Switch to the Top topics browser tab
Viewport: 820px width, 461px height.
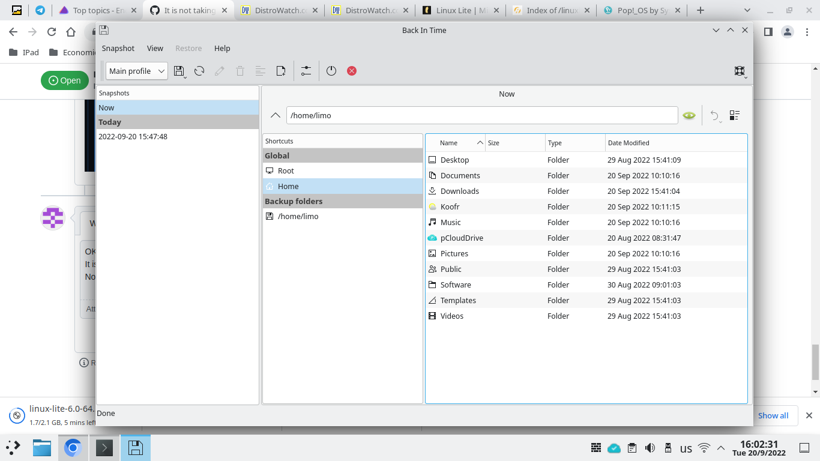click(x=97, y=10)
